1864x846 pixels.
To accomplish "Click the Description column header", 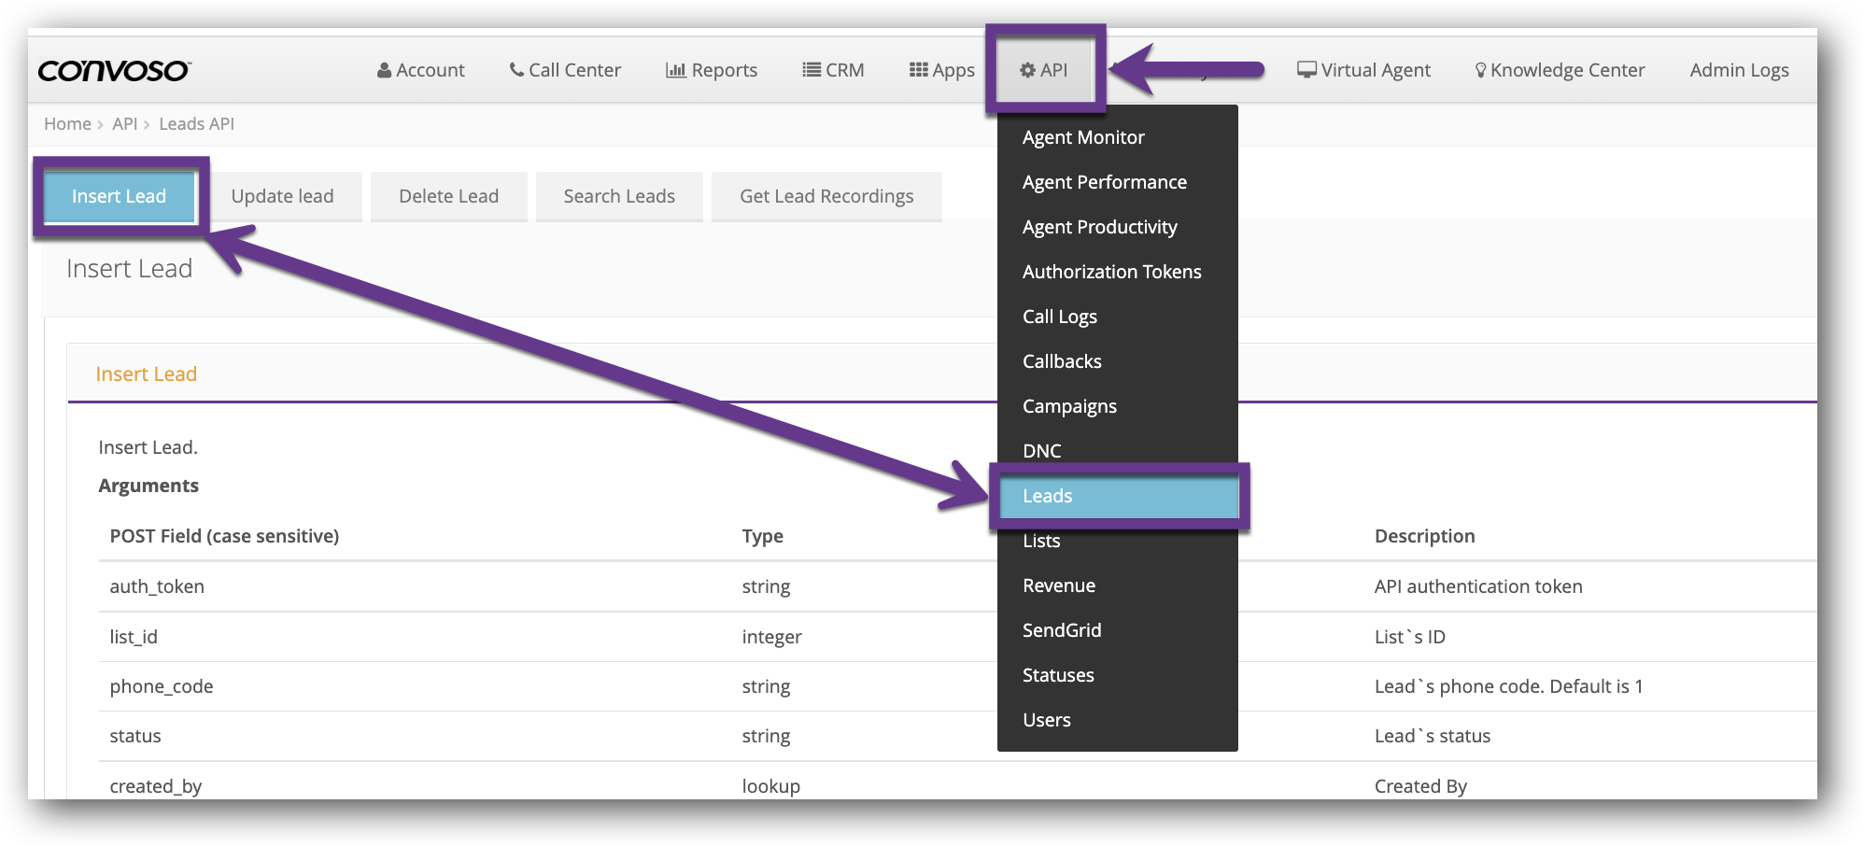I will coord(1424,536).
